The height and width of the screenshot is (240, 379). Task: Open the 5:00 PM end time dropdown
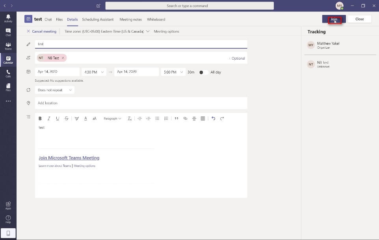coord(173,72)
